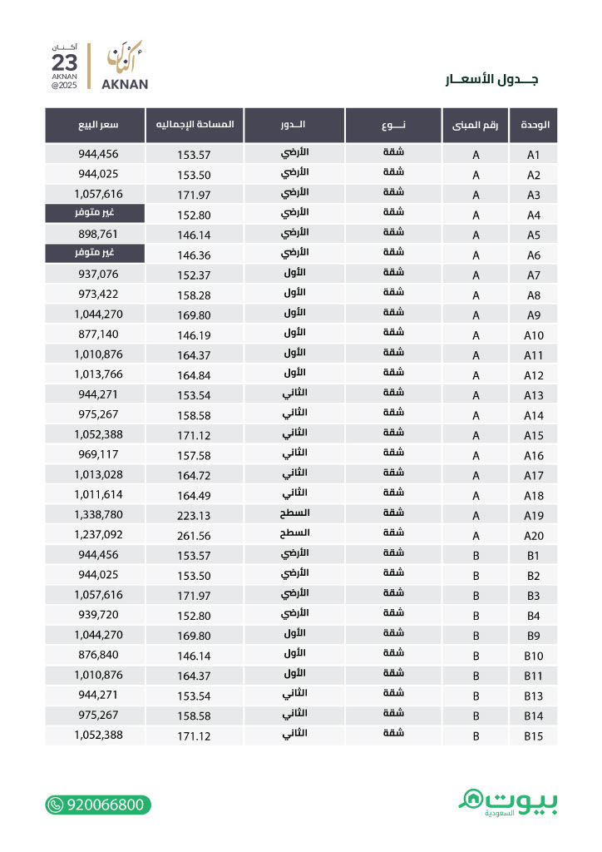This screenshot has height=852, width=602.
Task: Select the الوحدة column header
Action: pyautogui.click(x=534, y=125)
